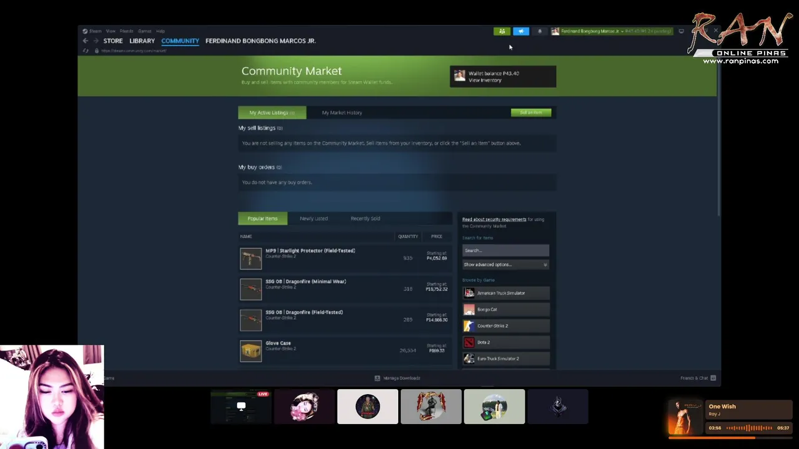Click the Euro Truck Simulator 2 icon
The height and width of the screenshot is (449, 799).
469,359
